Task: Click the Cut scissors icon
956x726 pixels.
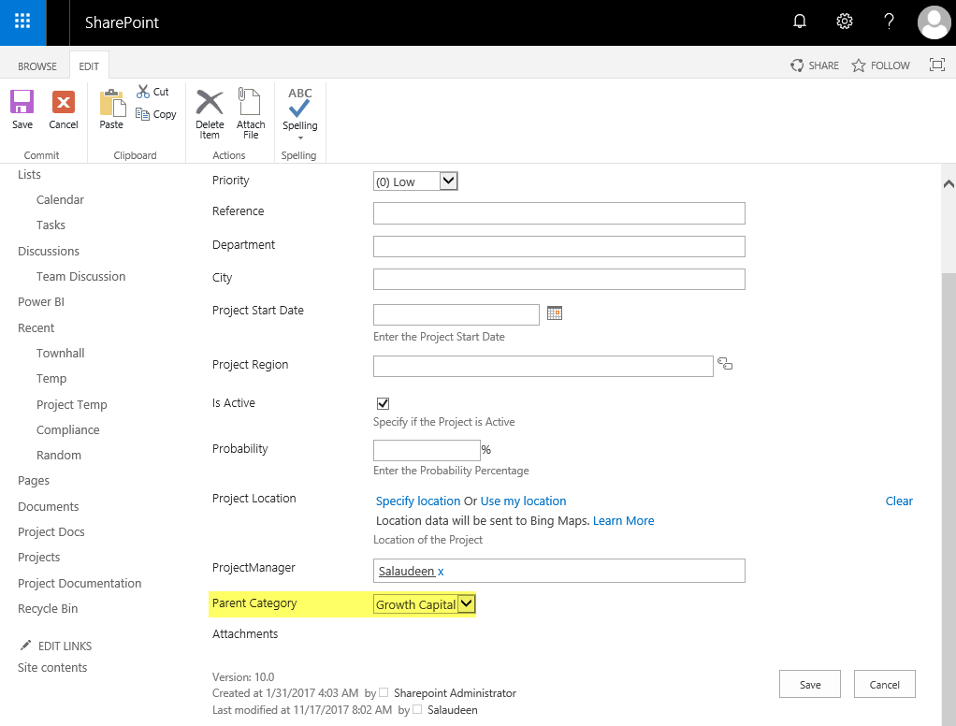Action: pos(143,92)
